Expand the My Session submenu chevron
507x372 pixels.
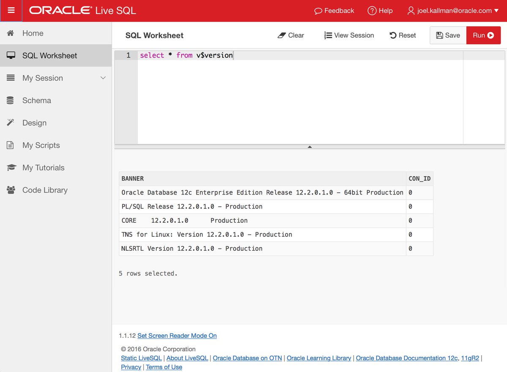(x=103, y=78)
